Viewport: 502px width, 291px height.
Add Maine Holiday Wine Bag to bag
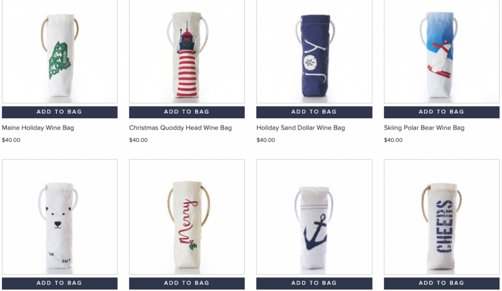click(59, 112)
